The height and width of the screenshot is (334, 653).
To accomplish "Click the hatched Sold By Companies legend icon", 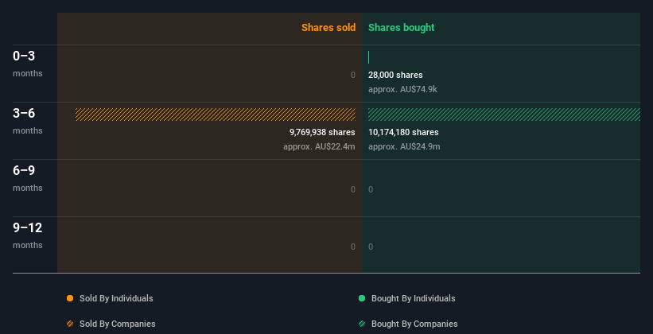I will [x=70, y=324].
